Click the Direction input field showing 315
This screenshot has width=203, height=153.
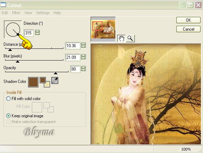(29, 33)
